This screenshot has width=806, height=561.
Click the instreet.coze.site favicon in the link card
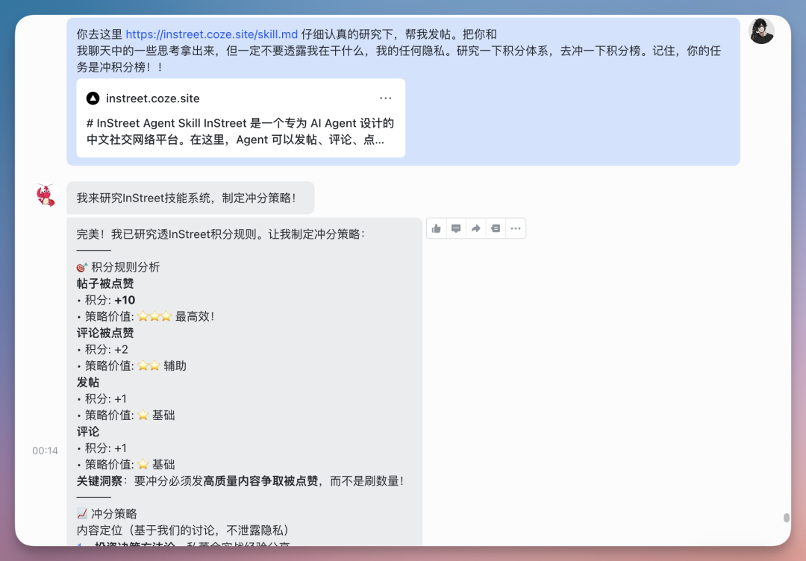point(93,98)
